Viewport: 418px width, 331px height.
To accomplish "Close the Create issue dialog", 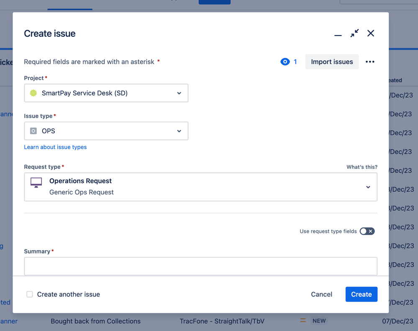I will pyautogui.click(x=371, y=34).
